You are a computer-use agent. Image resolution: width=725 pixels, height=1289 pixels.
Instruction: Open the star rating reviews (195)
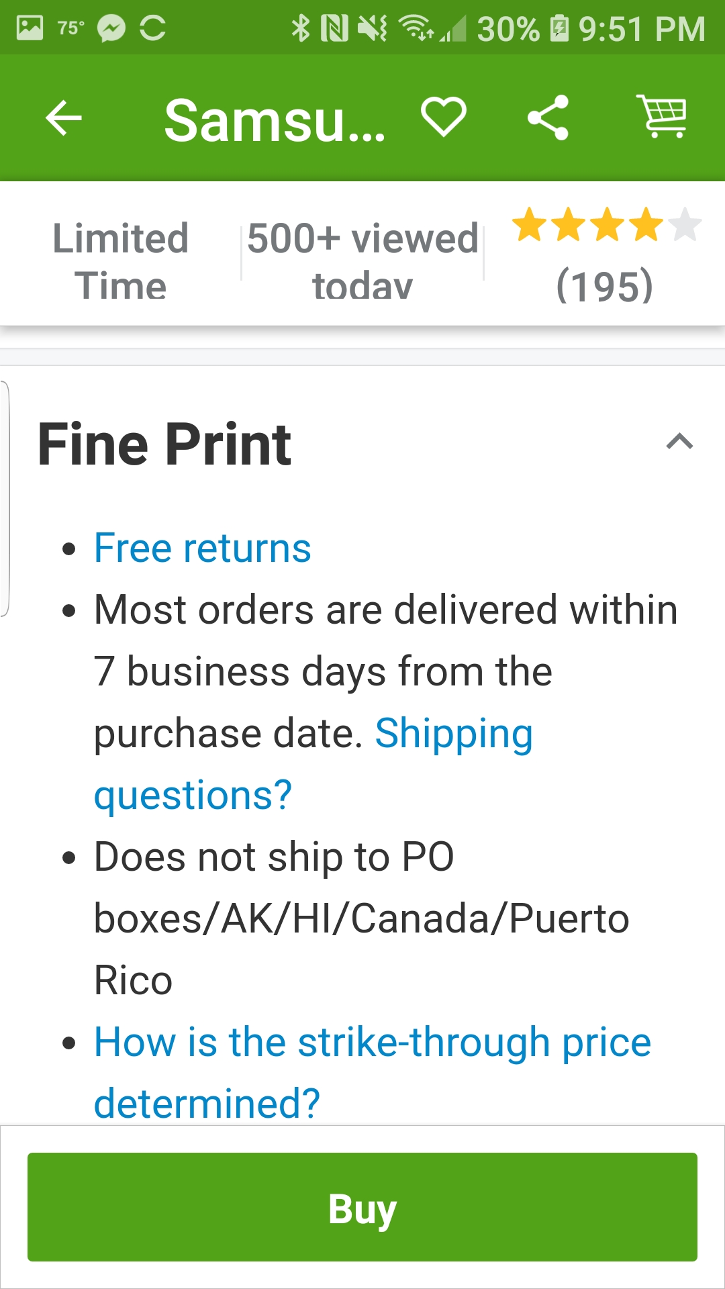606,255
